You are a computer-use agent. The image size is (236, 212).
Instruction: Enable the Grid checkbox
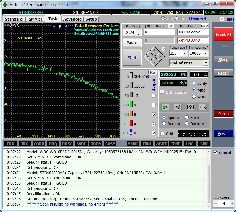tap(163, 134)
